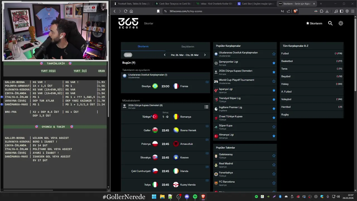Open Windows Start button

(x=154, y=197)
